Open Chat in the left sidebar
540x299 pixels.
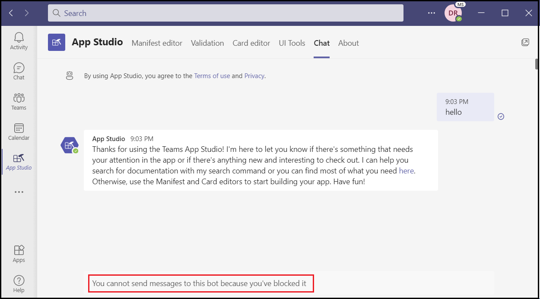19,71
